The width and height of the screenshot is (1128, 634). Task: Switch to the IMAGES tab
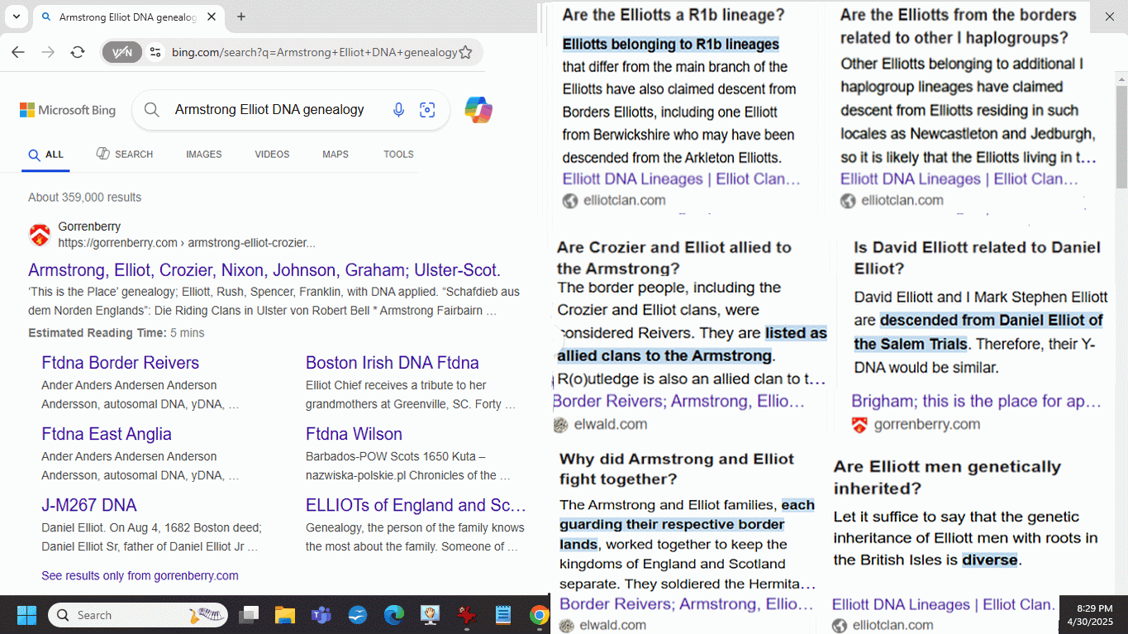pyautogui.click(x=203, y=155)
